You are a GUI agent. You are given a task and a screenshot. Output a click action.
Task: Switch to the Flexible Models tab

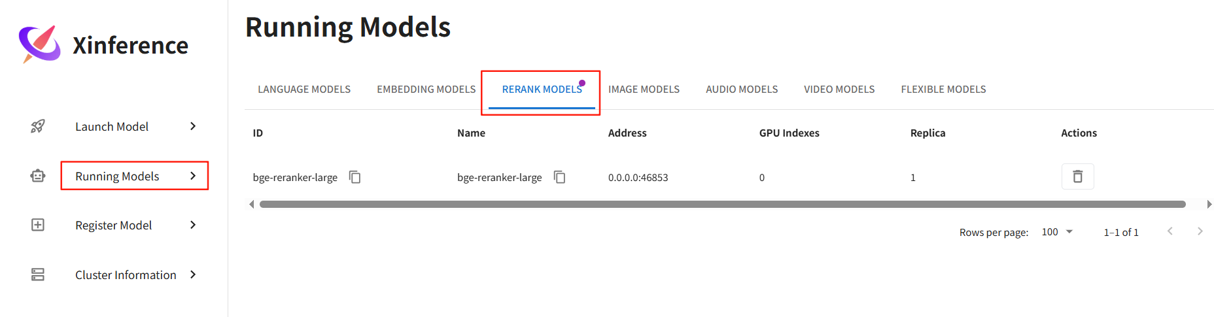[x=944, y=90]
